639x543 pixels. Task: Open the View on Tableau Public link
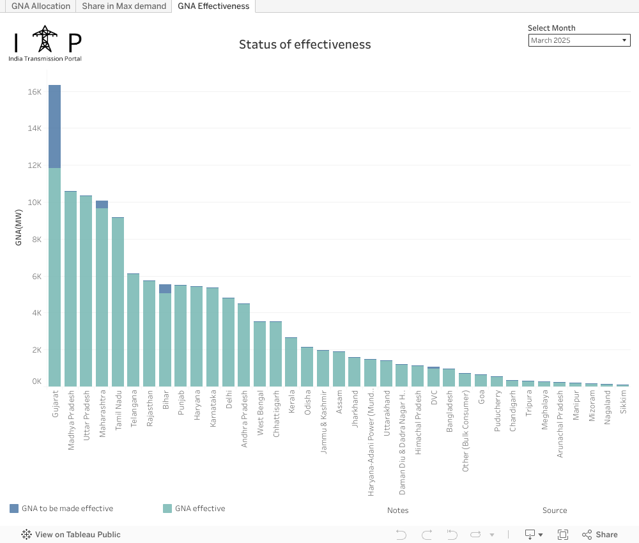coord(77,535)
